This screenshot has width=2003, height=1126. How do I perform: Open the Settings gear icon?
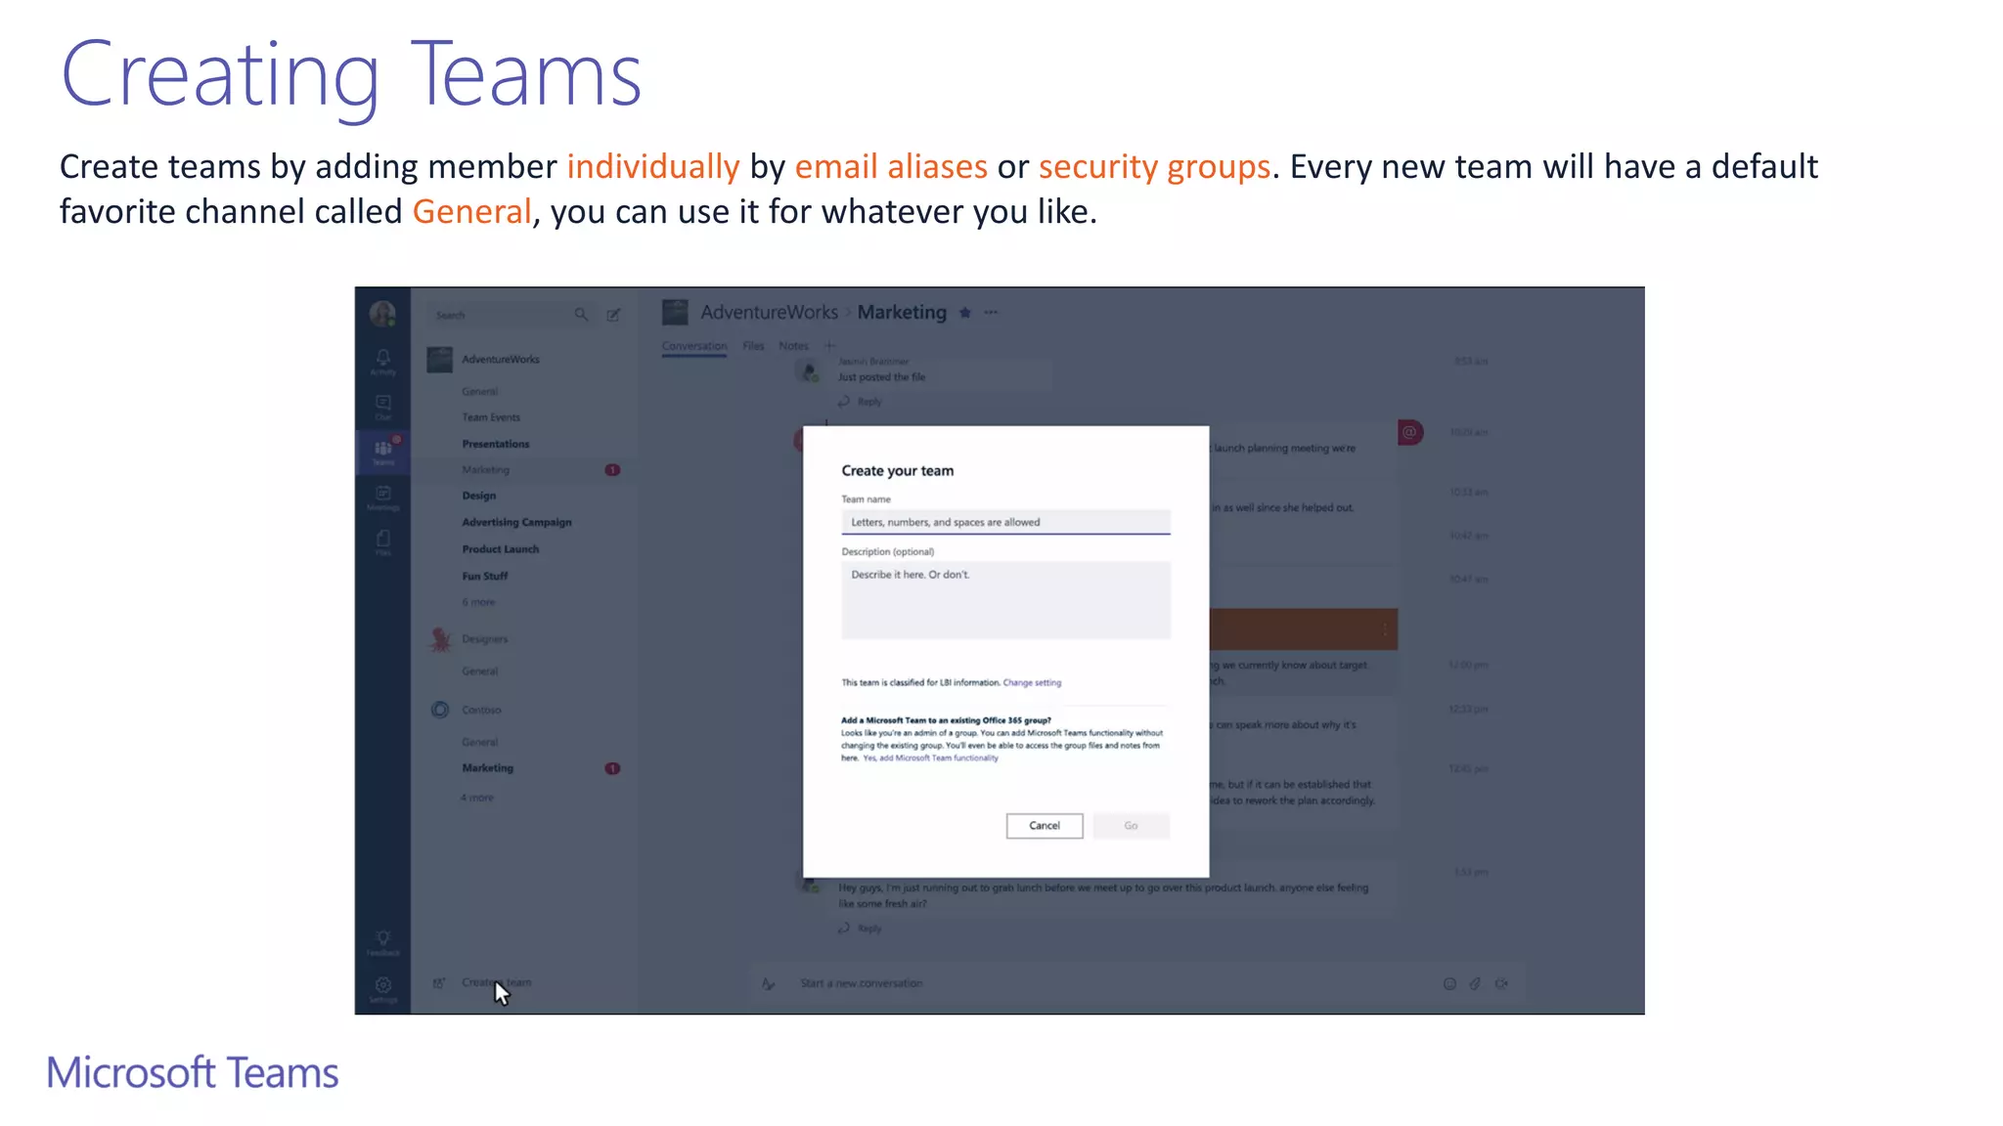point(382,987)
